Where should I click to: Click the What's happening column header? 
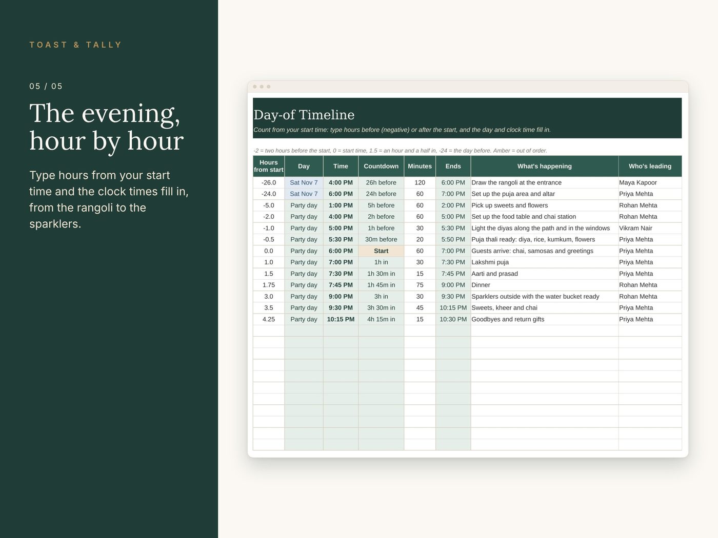[x=545, y=166]
